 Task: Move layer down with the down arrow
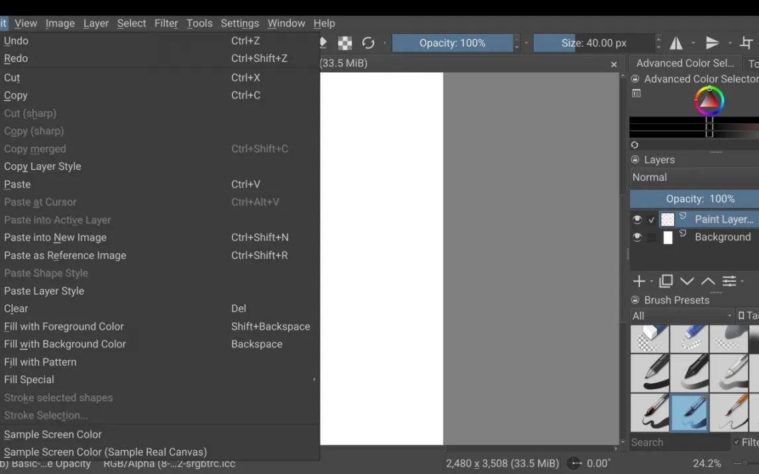687,281
